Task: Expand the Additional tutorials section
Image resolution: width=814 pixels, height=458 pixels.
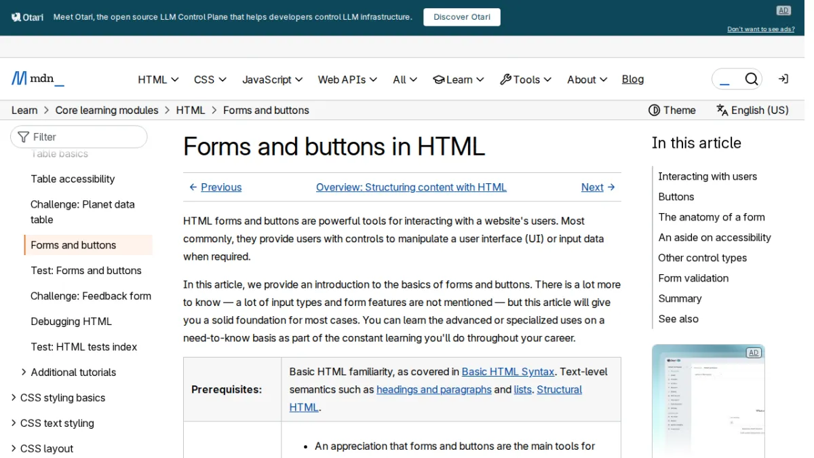Action: pyautogui.click(x=68, y=373)
